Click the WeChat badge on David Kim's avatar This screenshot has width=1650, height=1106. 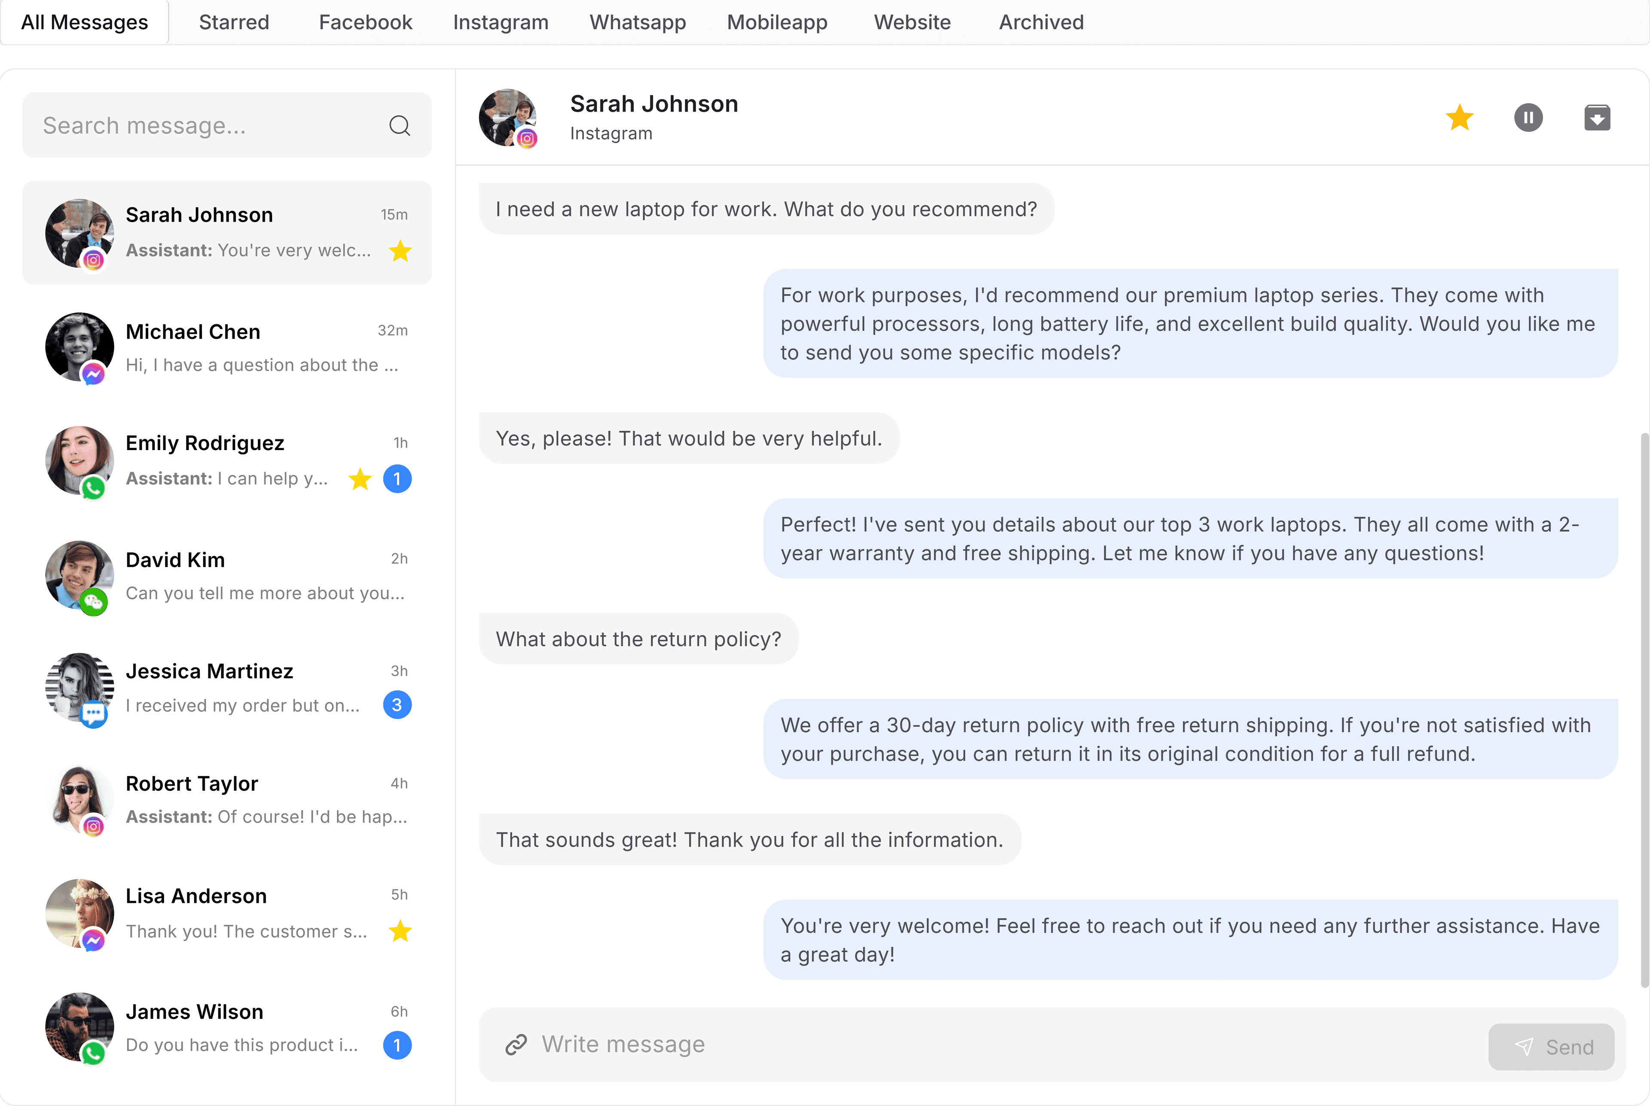95,603
